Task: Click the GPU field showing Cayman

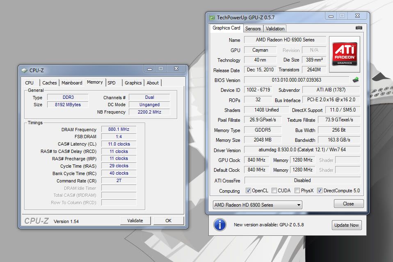Action: [x=260, y=50]
